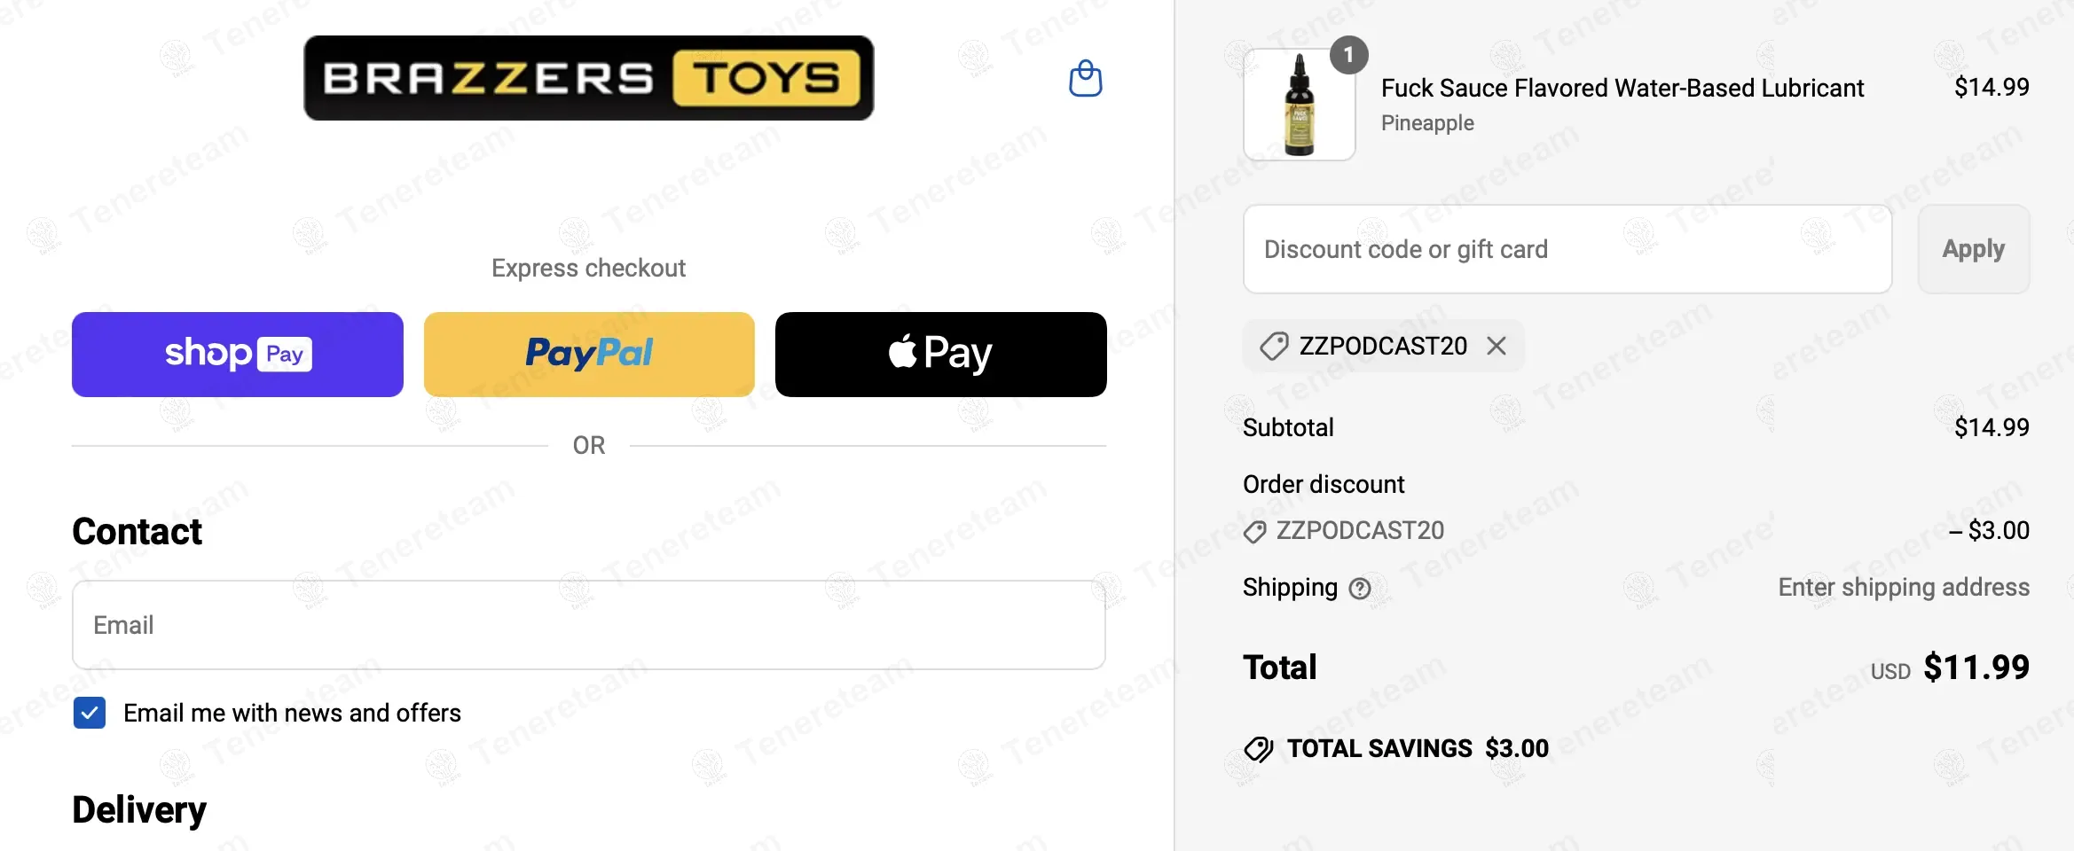Click into the discount code or gift card field
The height and width of the screenshot is (851, 2074).
click(1567, 249)
